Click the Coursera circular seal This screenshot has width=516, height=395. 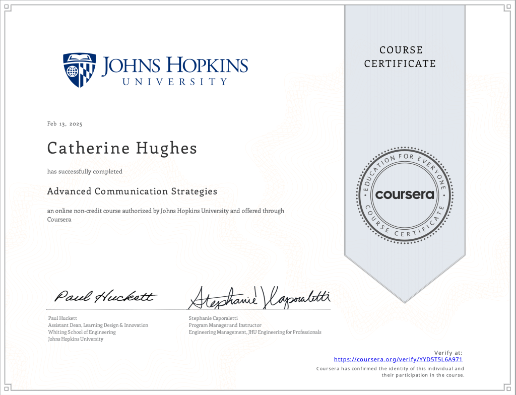(405, 195)
